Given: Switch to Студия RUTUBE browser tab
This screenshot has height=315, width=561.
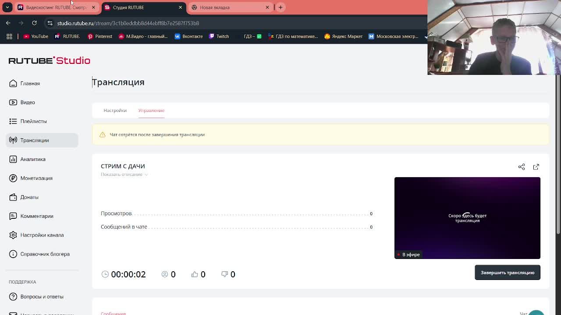Looking at the screenshot, I should [143, 7].
